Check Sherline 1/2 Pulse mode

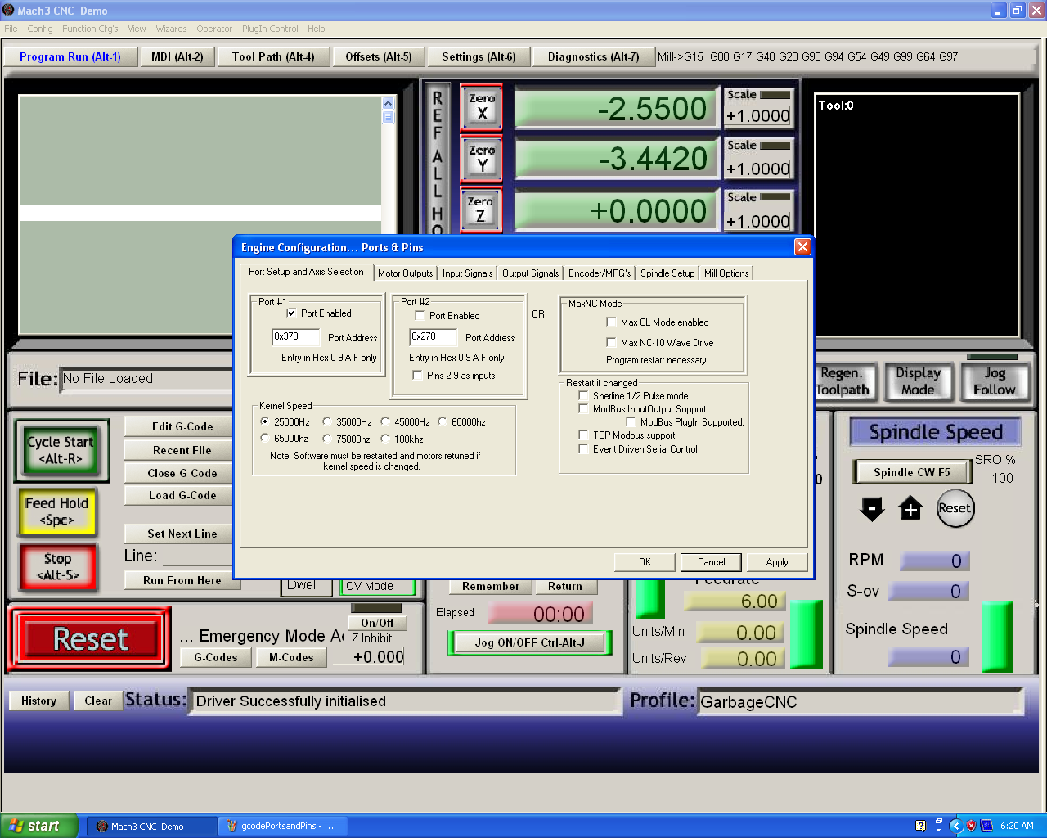pyautogui.click(x=583, y=396)
